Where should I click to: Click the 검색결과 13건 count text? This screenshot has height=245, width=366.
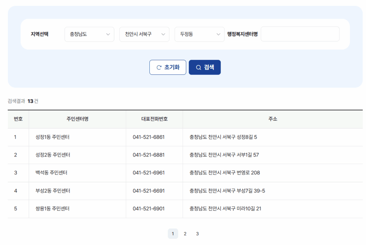point(23,101)
